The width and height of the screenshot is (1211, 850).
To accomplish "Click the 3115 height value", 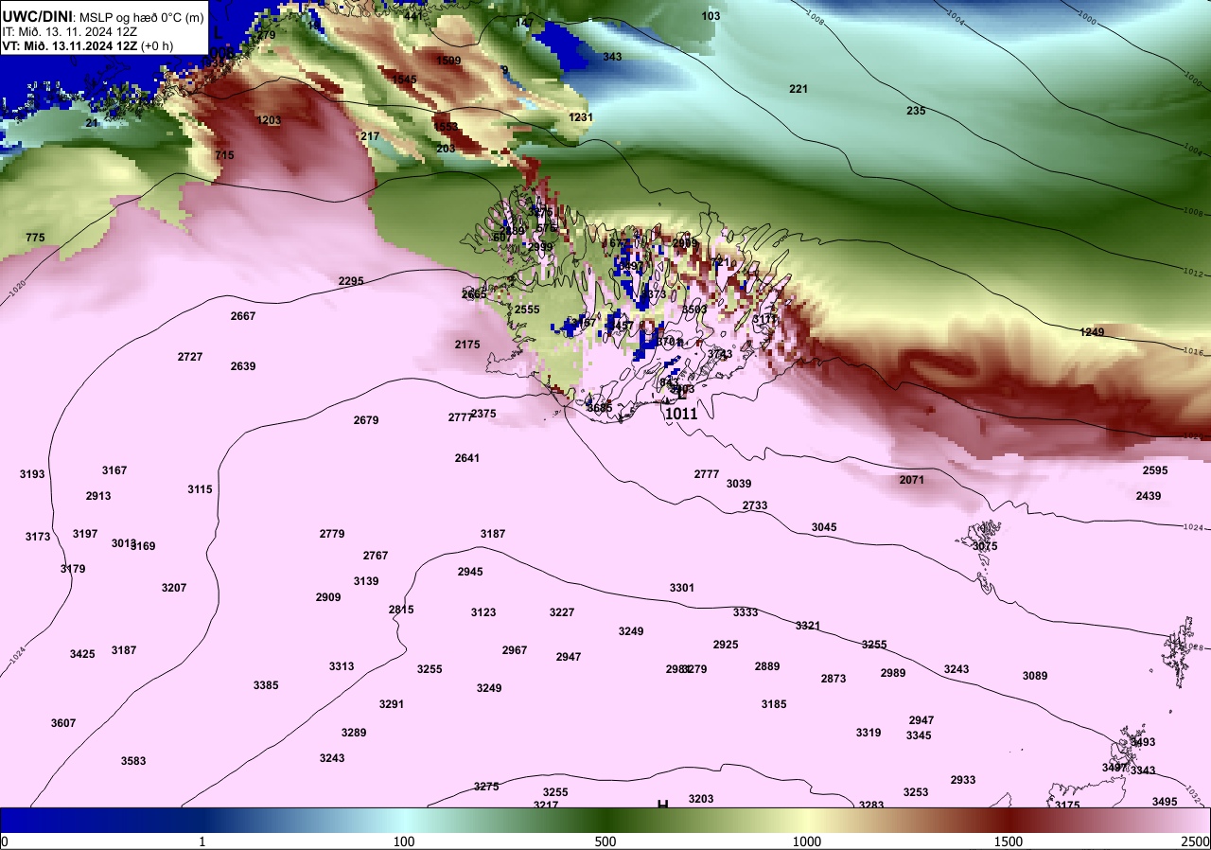I will [x=200, y=489].
